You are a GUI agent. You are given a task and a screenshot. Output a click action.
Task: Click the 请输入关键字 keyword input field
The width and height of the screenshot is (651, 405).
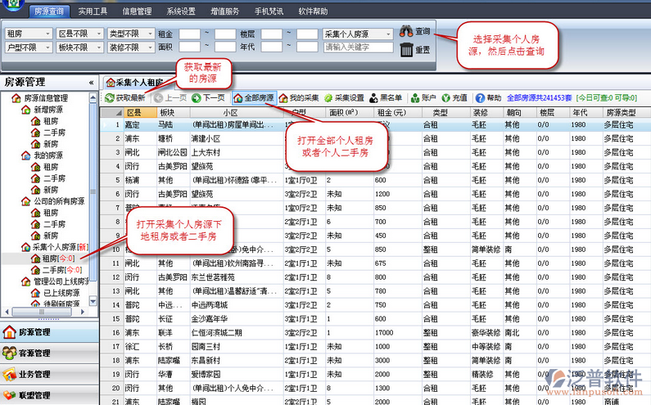point(356,47)
